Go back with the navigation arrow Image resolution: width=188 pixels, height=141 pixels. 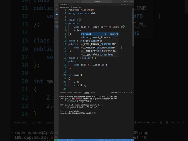pos(77,1)
